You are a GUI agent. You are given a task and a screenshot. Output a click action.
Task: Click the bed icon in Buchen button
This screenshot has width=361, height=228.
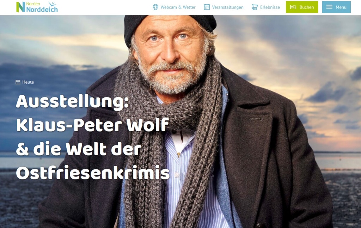pos(293,7)
